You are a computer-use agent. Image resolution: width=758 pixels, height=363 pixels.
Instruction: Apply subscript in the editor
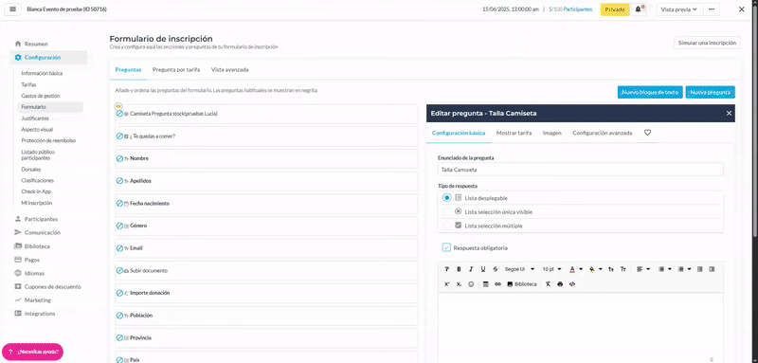(459, 284)
